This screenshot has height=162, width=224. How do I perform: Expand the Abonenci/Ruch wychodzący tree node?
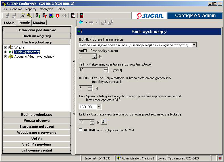click(5, 56)
